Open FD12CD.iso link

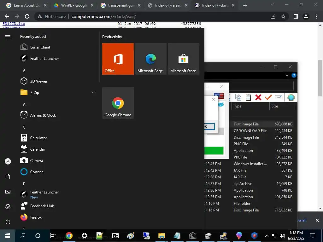14,24
